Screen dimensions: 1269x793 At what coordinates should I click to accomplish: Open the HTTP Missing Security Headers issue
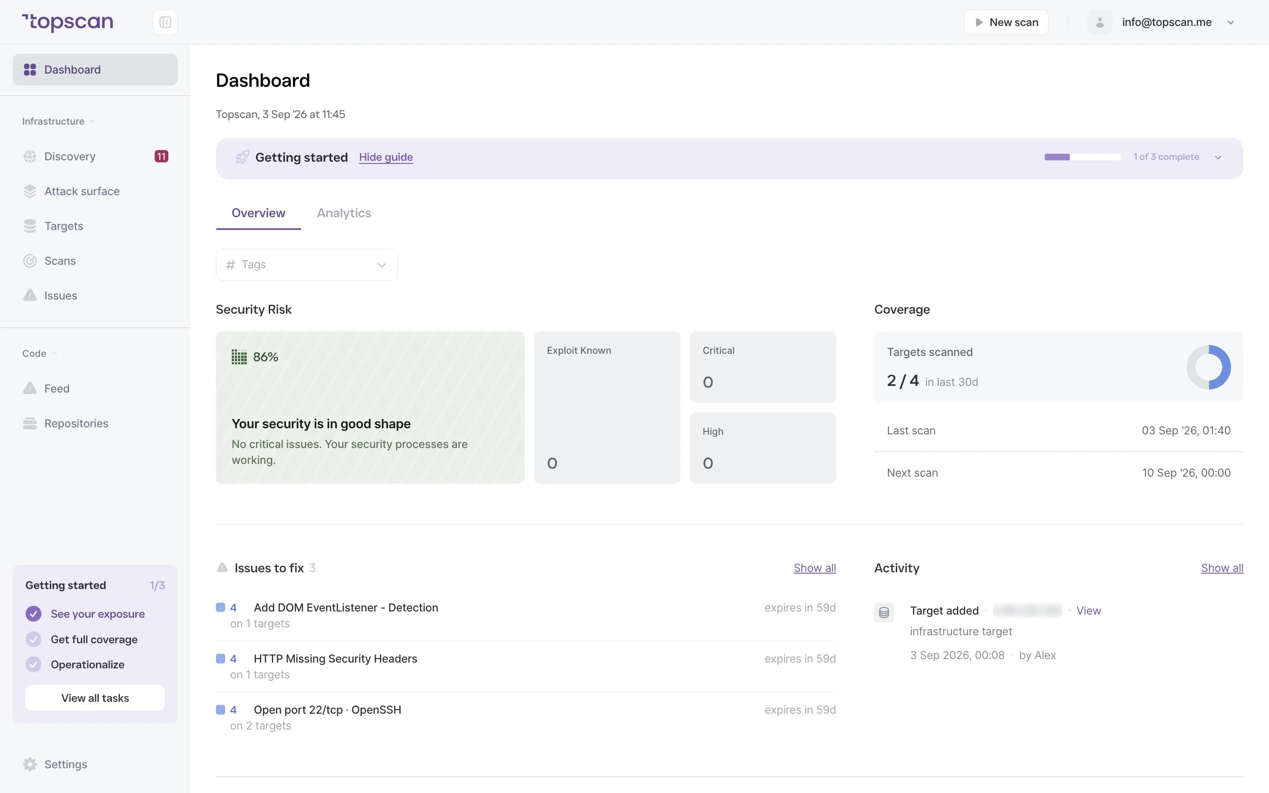[x=526, y=666]
